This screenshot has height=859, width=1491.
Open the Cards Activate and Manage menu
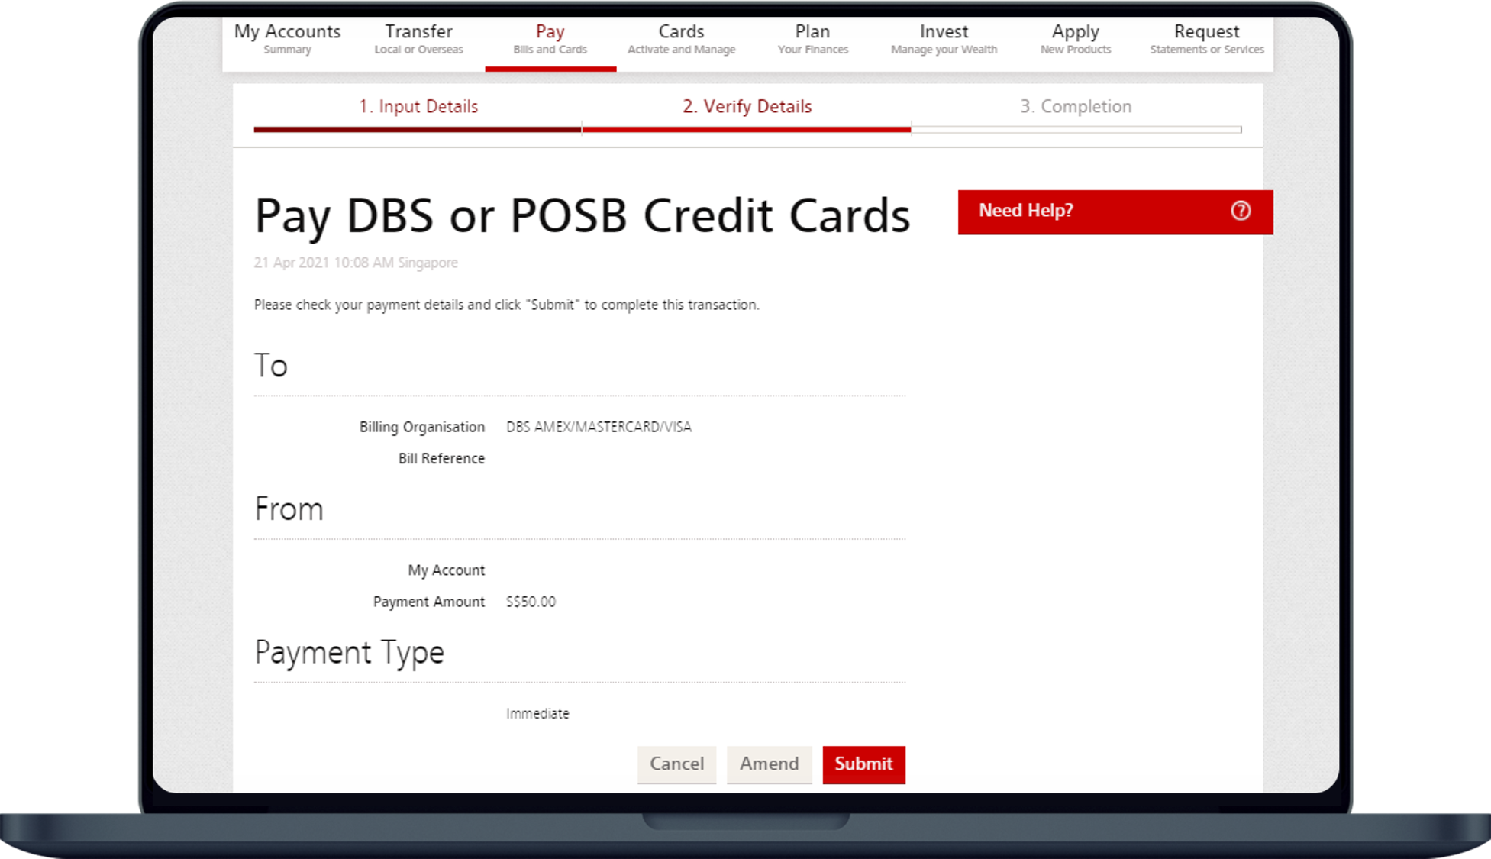pos(681,39)
